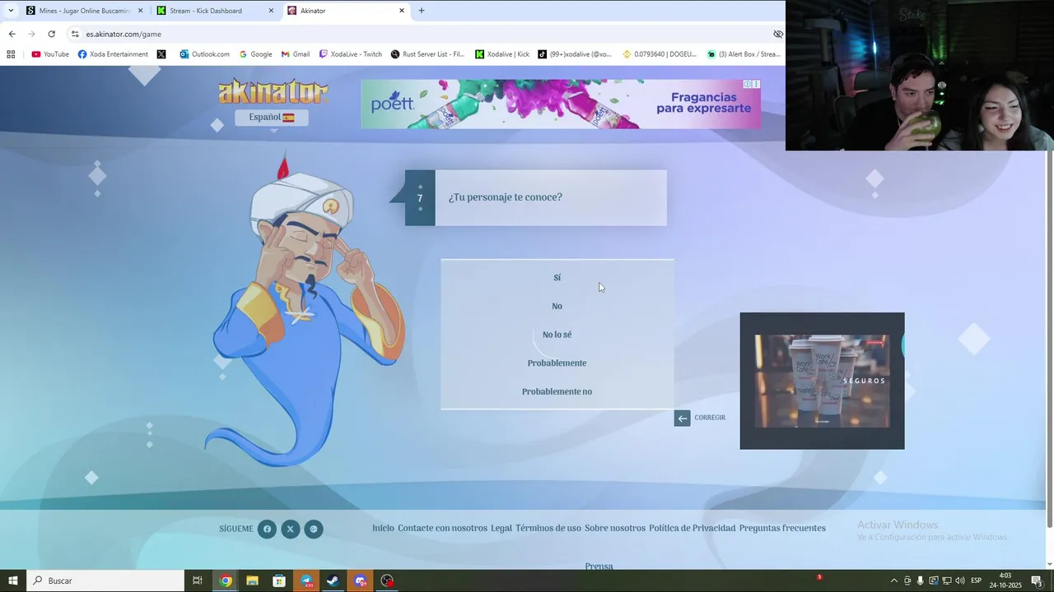Open Contacte con nosotros link

[x=442, y=528]
